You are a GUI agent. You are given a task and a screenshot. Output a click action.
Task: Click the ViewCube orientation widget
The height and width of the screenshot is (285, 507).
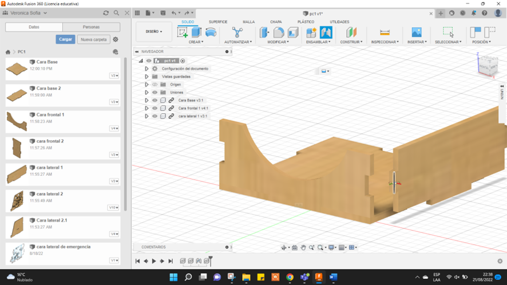[x=488, y=65]
